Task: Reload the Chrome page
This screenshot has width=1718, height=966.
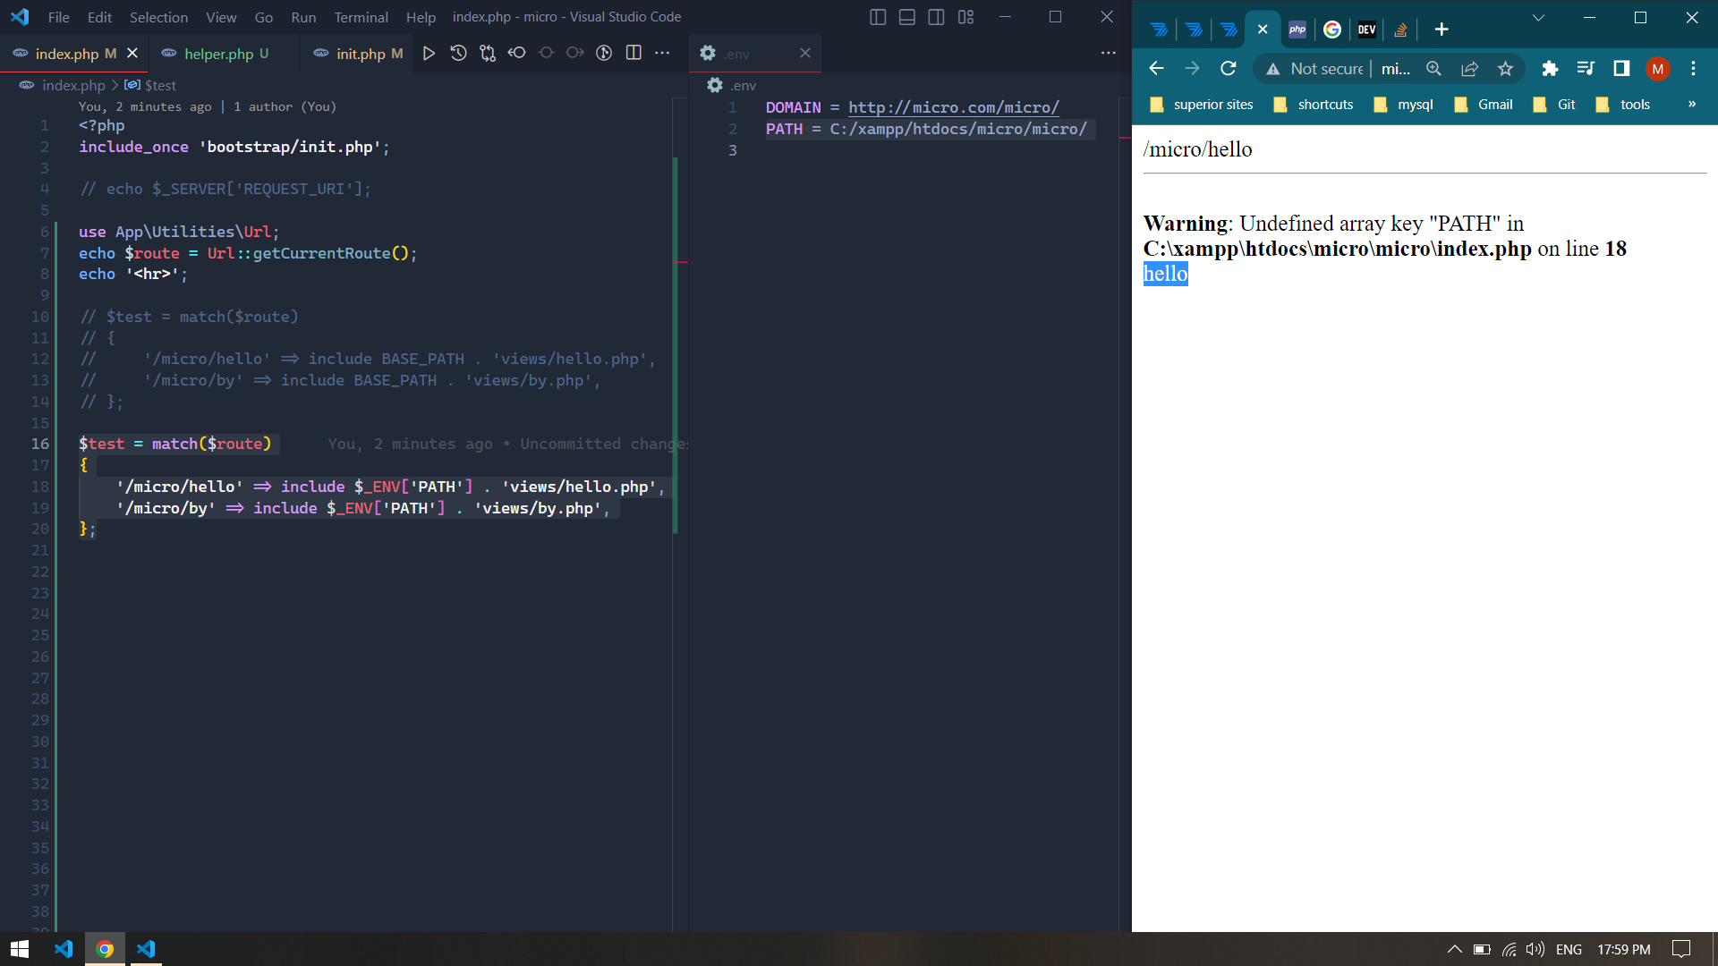Action: coord(1229,69)
